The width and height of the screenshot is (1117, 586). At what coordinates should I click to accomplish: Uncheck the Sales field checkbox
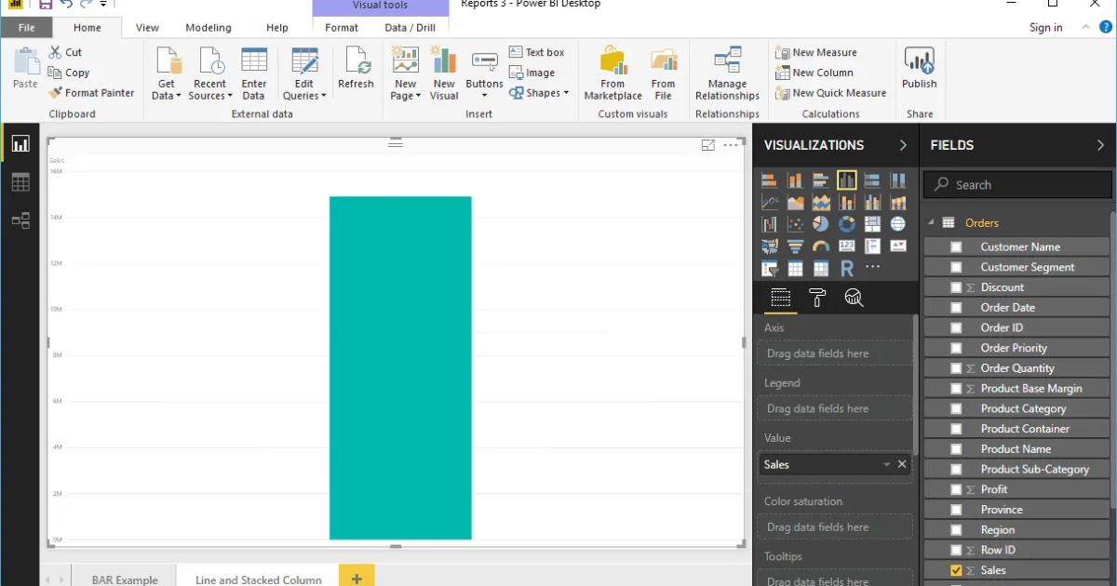point(955,569)
